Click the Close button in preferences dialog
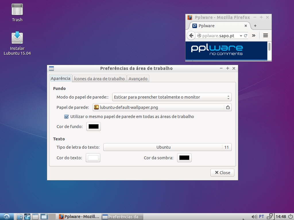The image size is (294, 220). [222, 172]
